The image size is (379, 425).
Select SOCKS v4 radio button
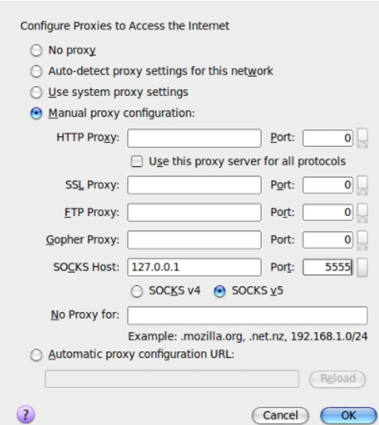coord(137,291)
